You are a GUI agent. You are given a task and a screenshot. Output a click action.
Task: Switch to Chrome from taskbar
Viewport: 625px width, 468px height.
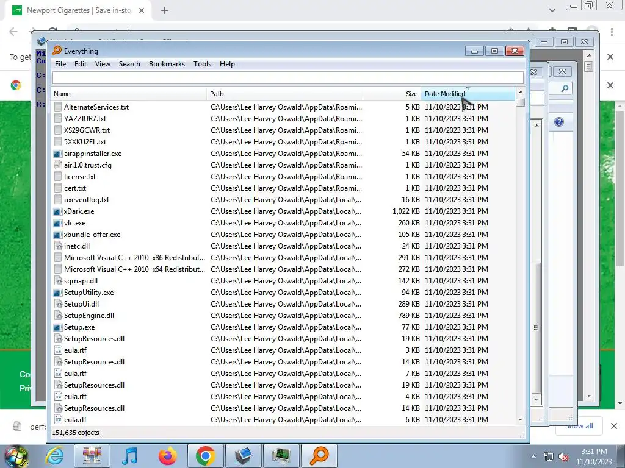(205, 456)
